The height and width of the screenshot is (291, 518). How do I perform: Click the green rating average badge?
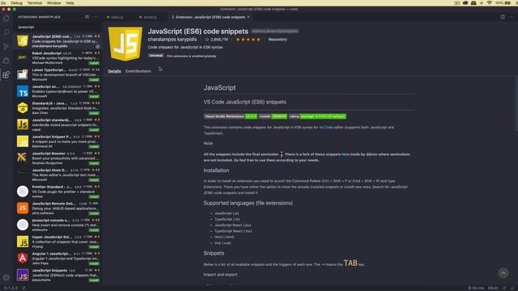coord(317,116)
